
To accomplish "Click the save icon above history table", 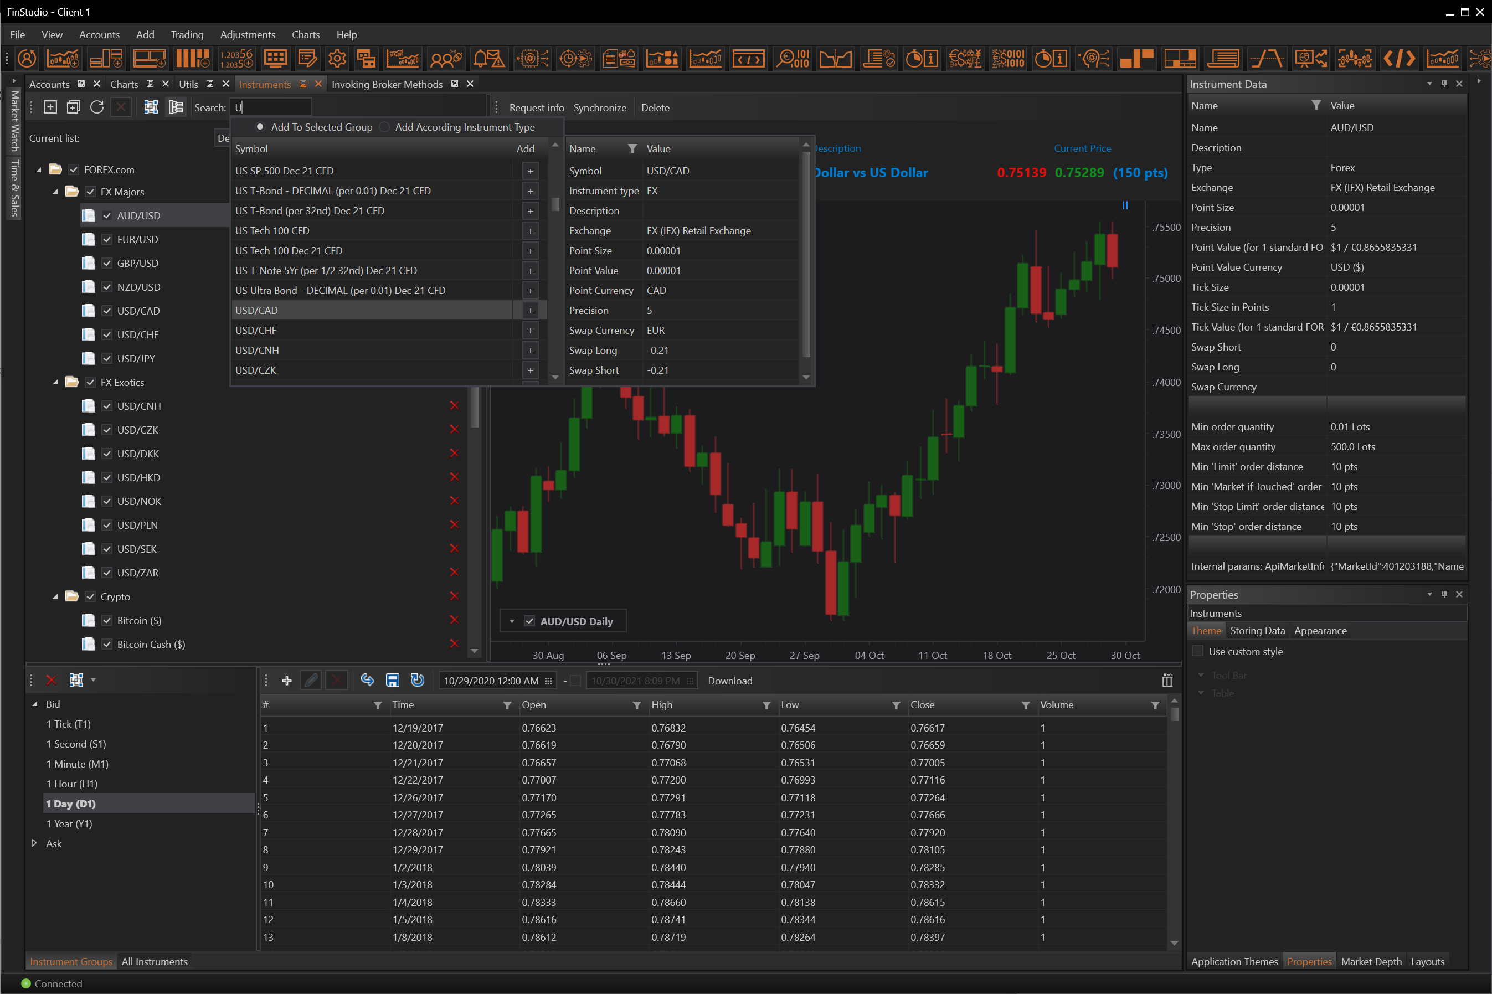I will tap(392, 680).
